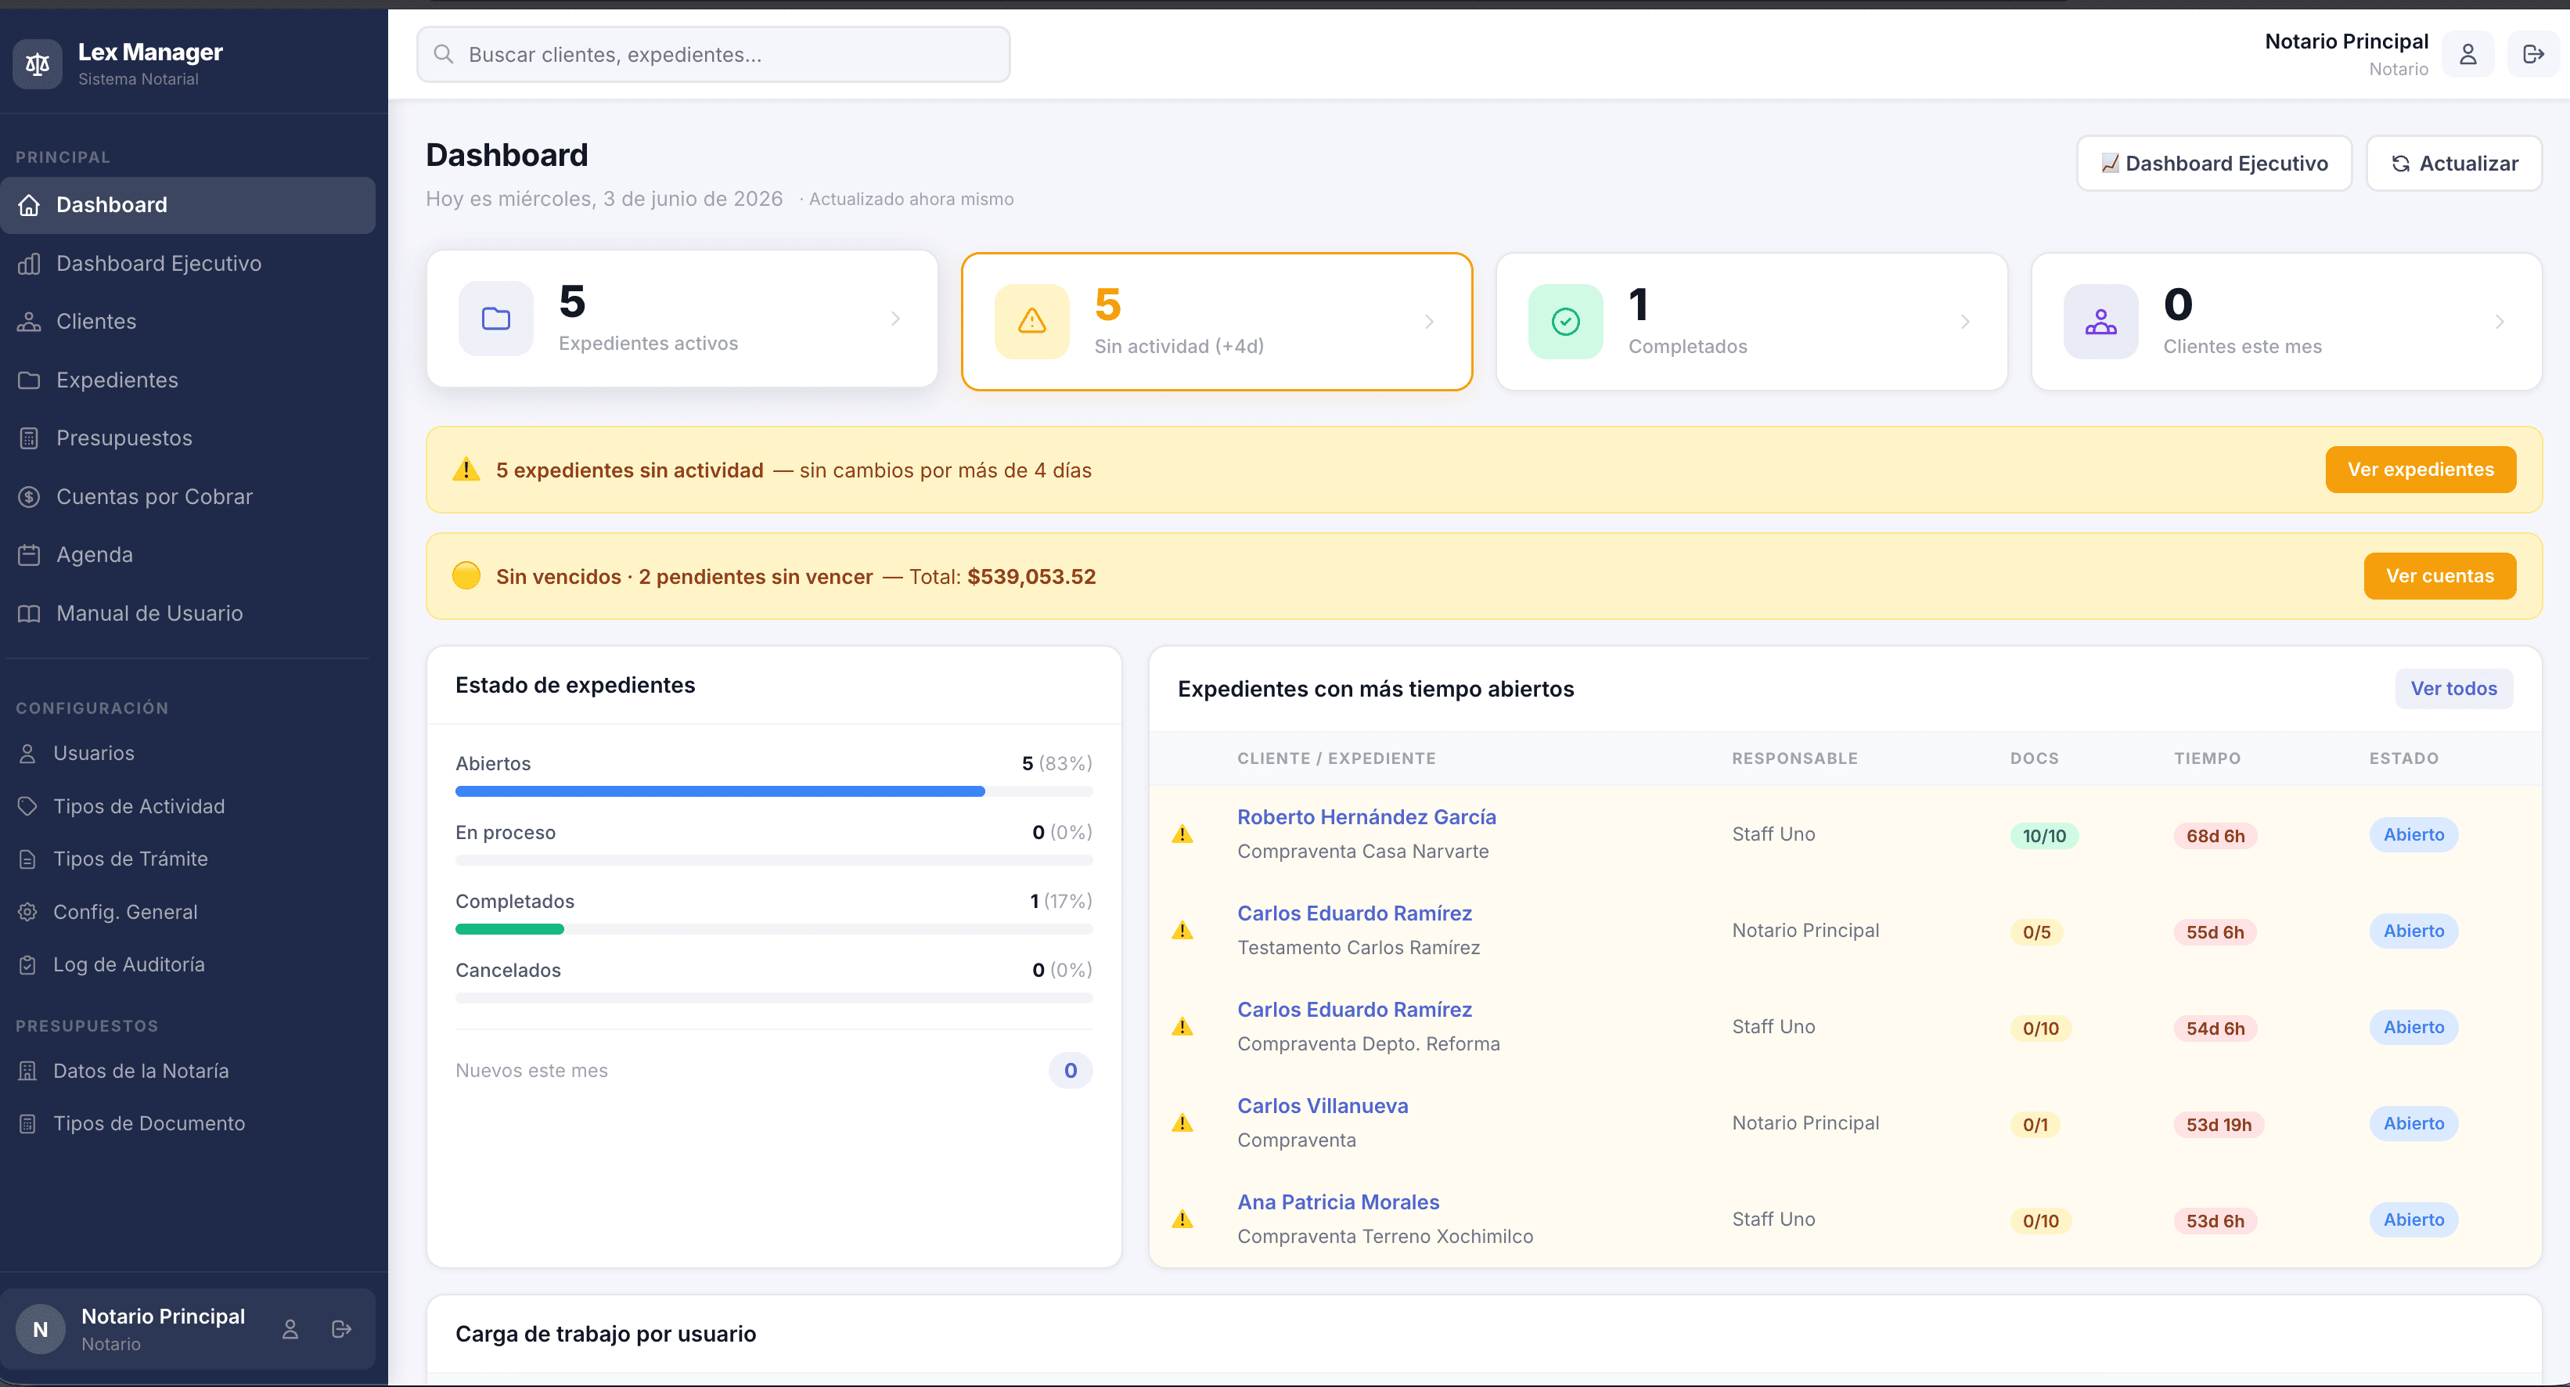Click Abierto status badge for Testamento Carlos Ramírez
The height and width of the screenshot is (1387, 2570).
[2413, 931]
